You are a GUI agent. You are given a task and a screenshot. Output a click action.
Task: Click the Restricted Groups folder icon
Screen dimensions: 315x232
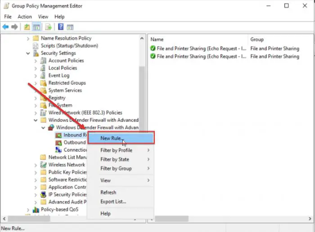click(x=43, y=83)
